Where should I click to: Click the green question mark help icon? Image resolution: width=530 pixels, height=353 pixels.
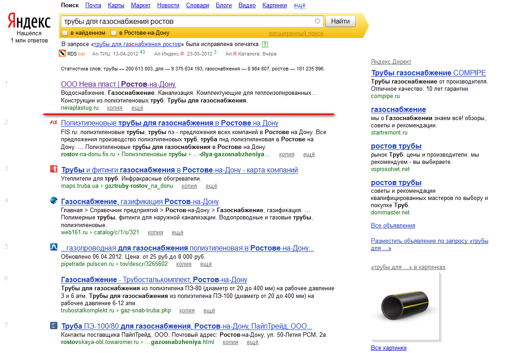click(265, 44)
